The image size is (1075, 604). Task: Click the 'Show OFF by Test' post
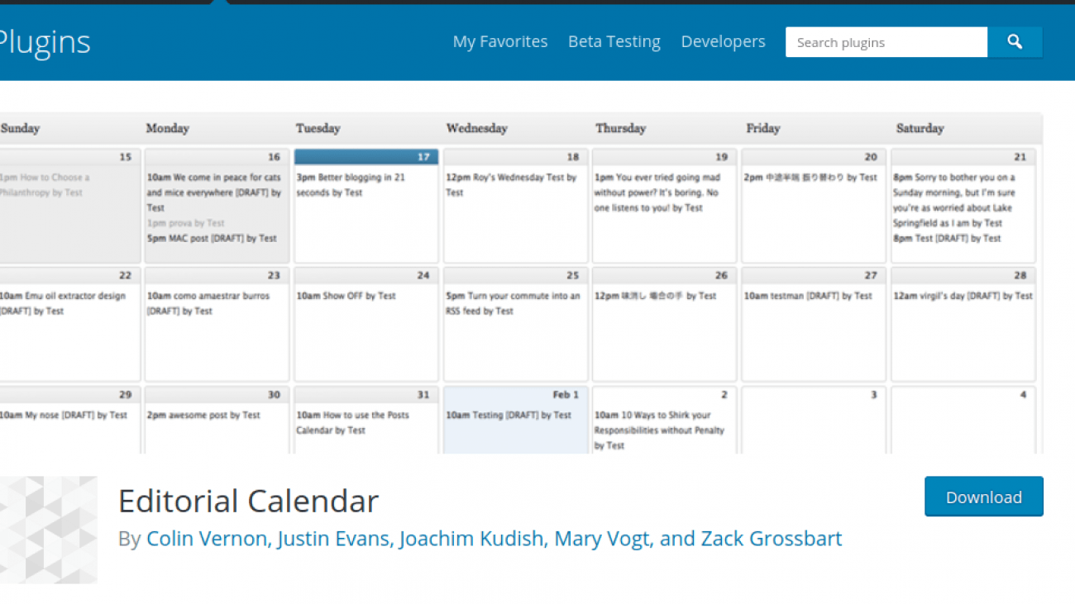click(x=348, y=296)
